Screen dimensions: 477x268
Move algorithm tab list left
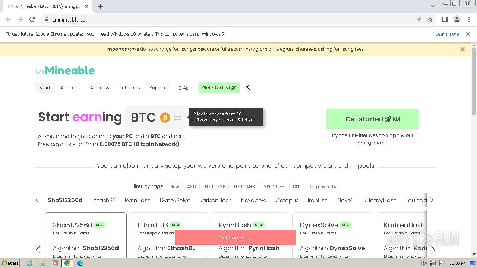37,200
